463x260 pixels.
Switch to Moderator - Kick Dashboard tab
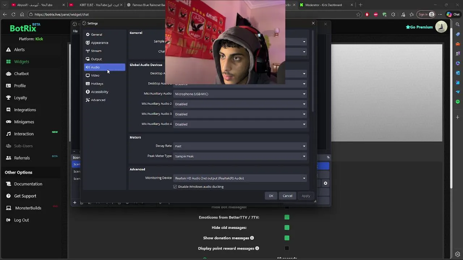click(326, 5)
